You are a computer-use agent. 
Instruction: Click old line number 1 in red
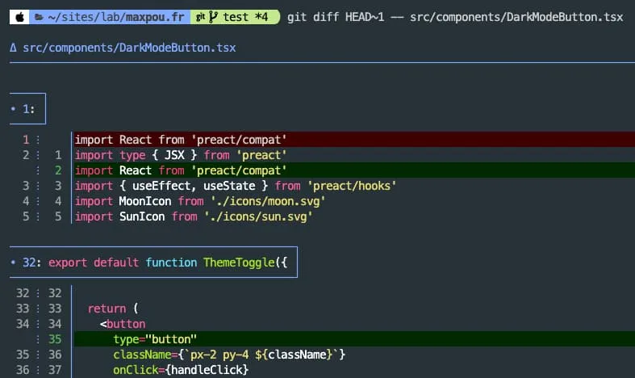click(26, 140)
